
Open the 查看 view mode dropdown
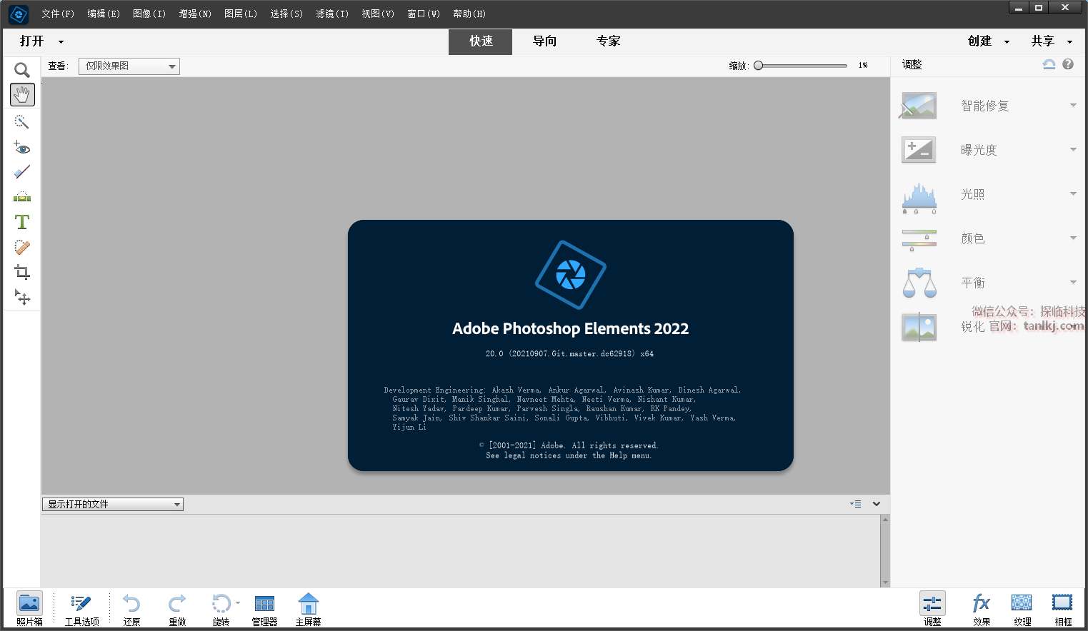point(129,66)
